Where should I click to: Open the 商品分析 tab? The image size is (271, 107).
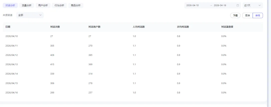click(76, 5)
